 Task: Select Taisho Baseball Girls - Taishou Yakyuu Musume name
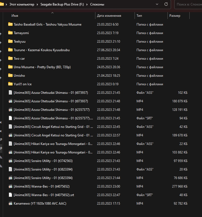(48, 24)
